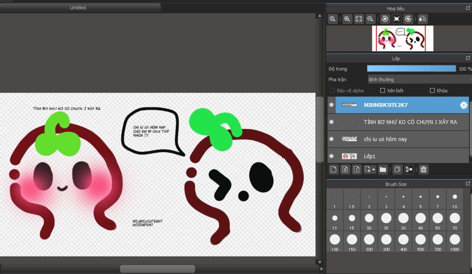The height and width of the screenshot is (274, 472).
Task: Flip the canvas view horizontally
Action: pos(423,19)
